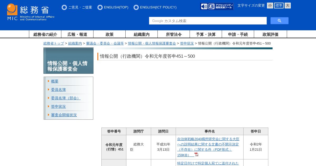
Task: Click the 文字サイズの変更 label
Action: (x=251, y=6)
